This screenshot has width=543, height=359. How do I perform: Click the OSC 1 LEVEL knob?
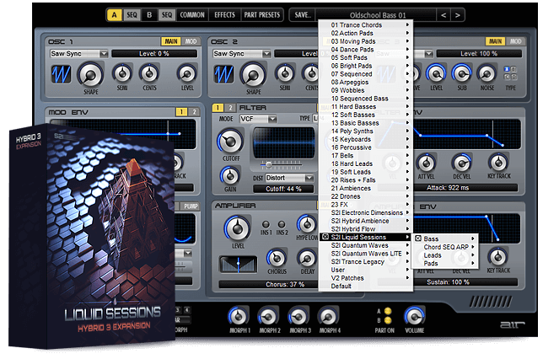(187, 73)
